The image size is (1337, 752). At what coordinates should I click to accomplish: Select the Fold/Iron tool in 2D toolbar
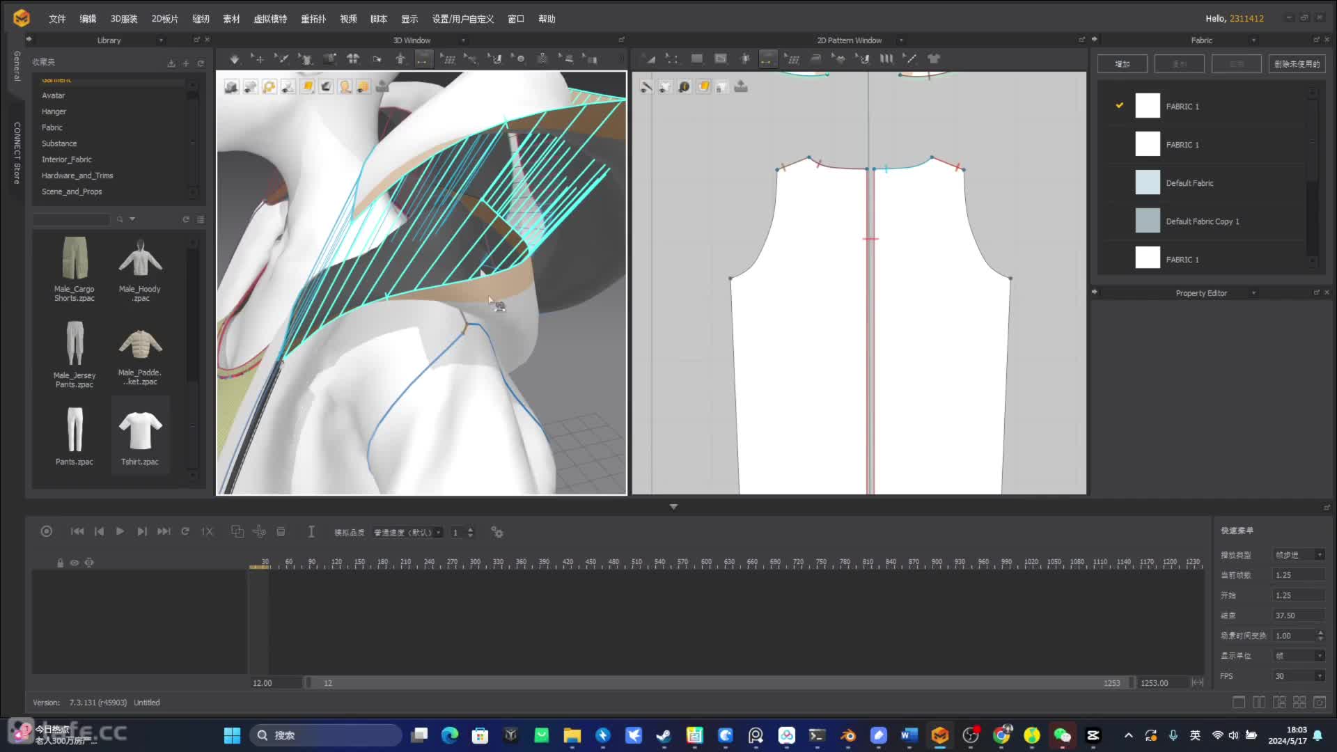click(x=815, y=59)
